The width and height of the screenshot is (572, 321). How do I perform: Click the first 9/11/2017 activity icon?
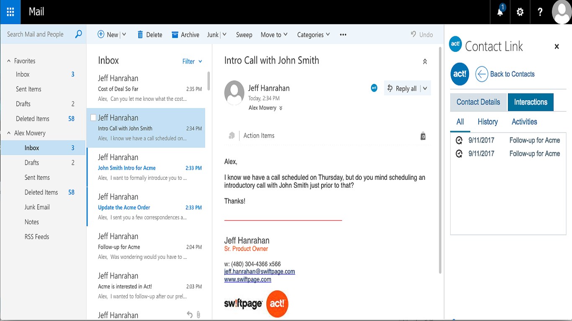point(459,140)
